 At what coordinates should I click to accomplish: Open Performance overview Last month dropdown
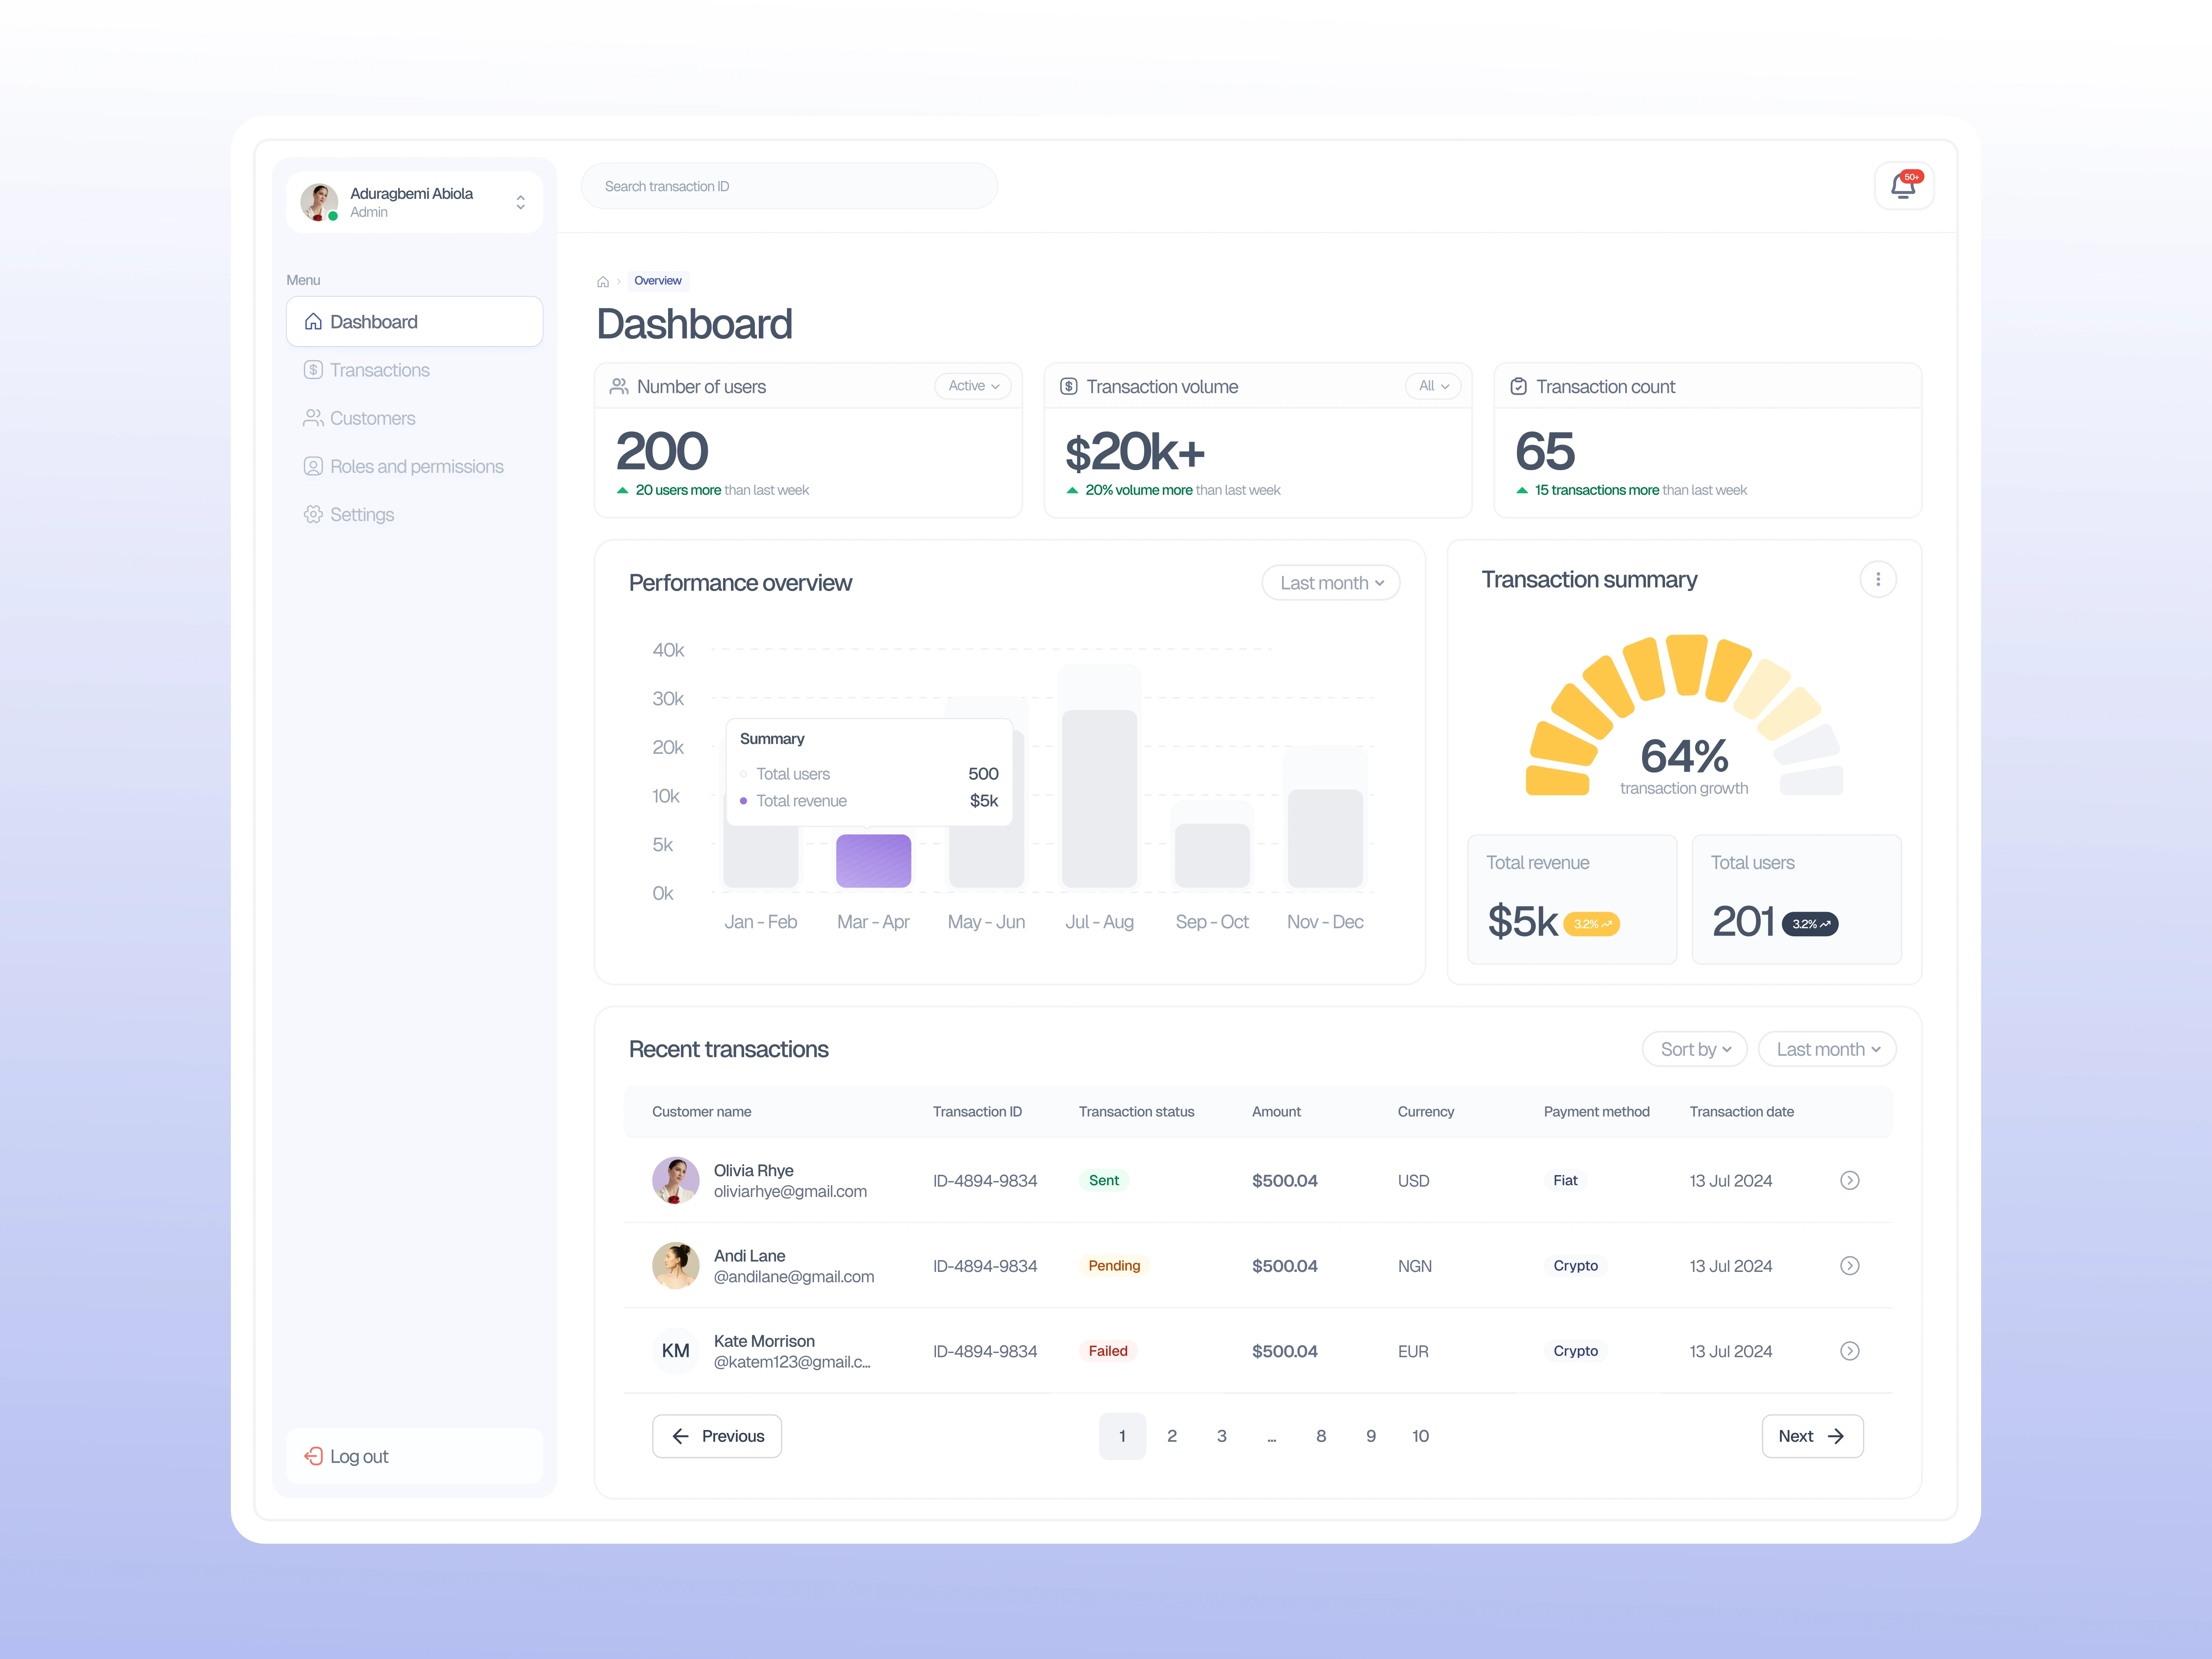click(x=1331, y=583)
